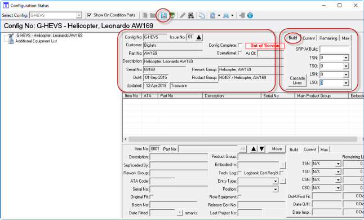This screenshot has width=364, height=220.
Task: Click the binoculars Find icon
Action: pos(191,16)
